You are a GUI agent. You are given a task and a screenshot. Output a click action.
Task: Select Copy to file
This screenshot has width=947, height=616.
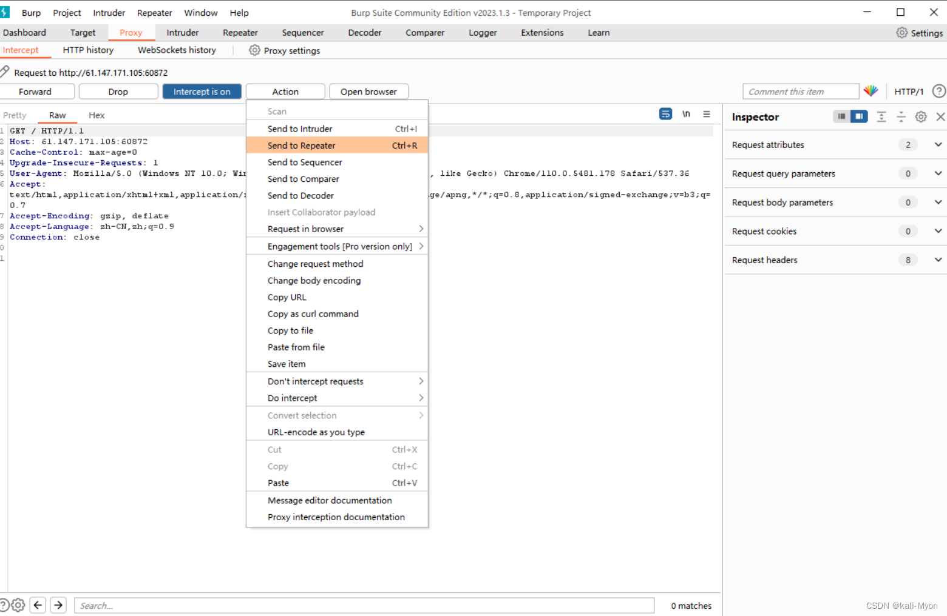(x=337, y=330)
